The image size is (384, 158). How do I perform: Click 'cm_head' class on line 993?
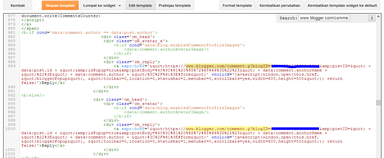click(134, 100)
